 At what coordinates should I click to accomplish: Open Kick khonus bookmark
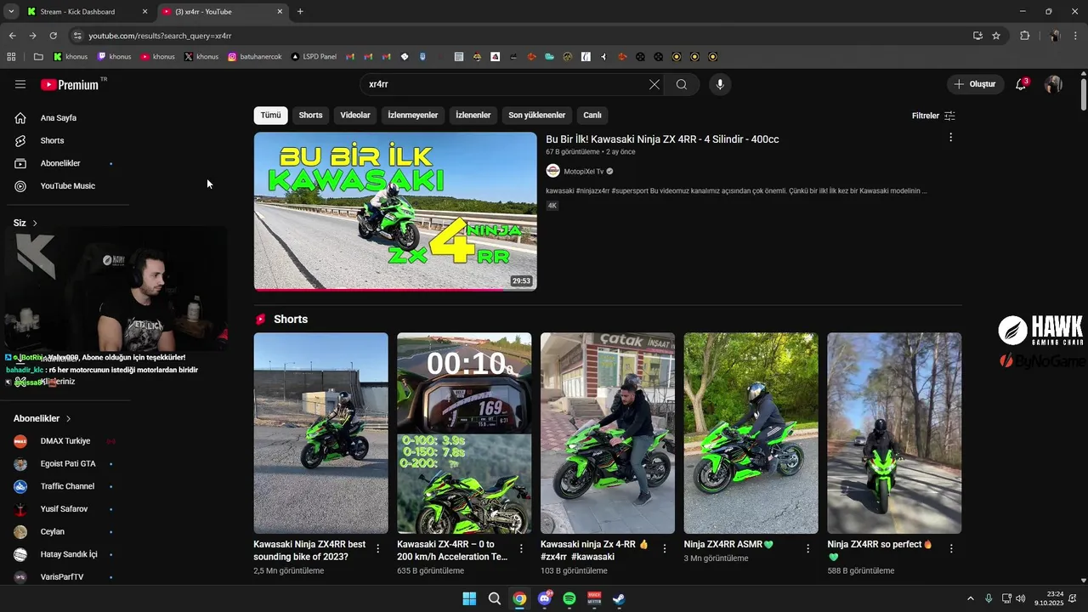(x=71, y=57)
